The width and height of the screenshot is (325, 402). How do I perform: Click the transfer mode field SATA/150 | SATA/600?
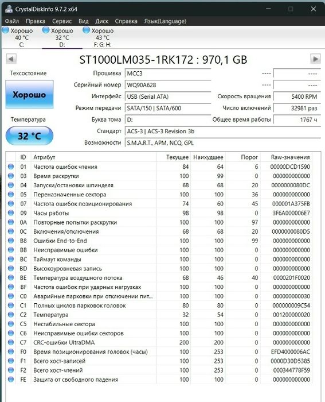pyautogui.click(x=168, y=108)
